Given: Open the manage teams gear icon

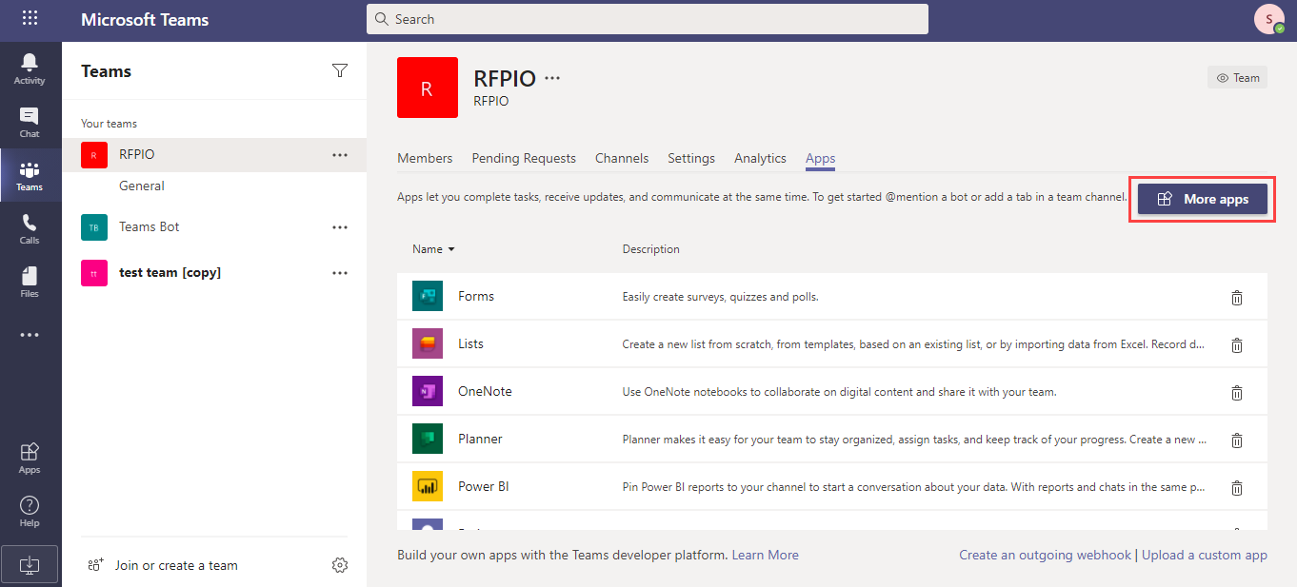Looking at the screenshot, I should [x=340, y=565].
